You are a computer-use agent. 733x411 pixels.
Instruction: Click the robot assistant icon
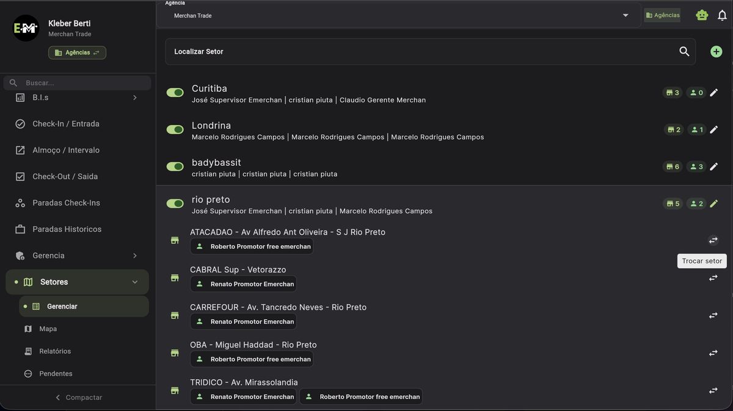pos(702,15)
